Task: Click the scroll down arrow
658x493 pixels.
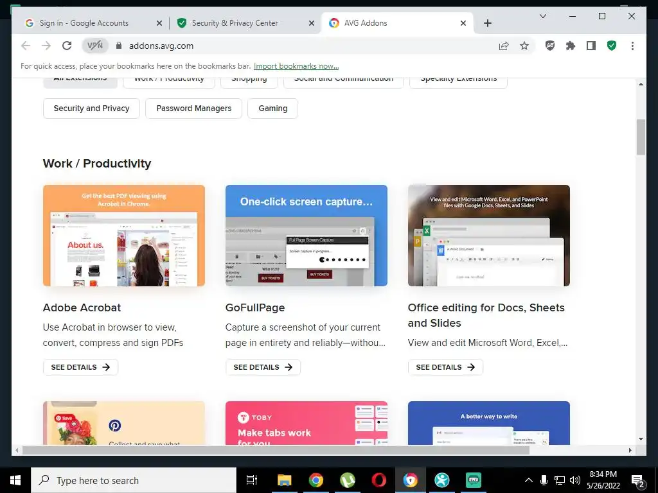Action: tap(641, 439)
